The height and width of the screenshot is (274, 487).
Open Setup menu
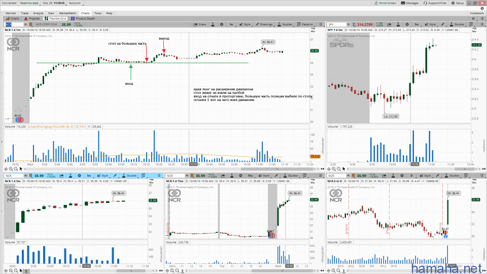click(458, 3)
